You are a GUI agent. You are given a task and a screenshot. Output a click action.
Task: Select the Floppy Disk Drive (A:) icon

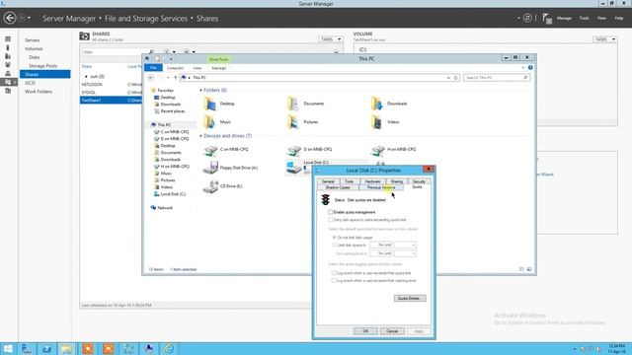[210, 168]
